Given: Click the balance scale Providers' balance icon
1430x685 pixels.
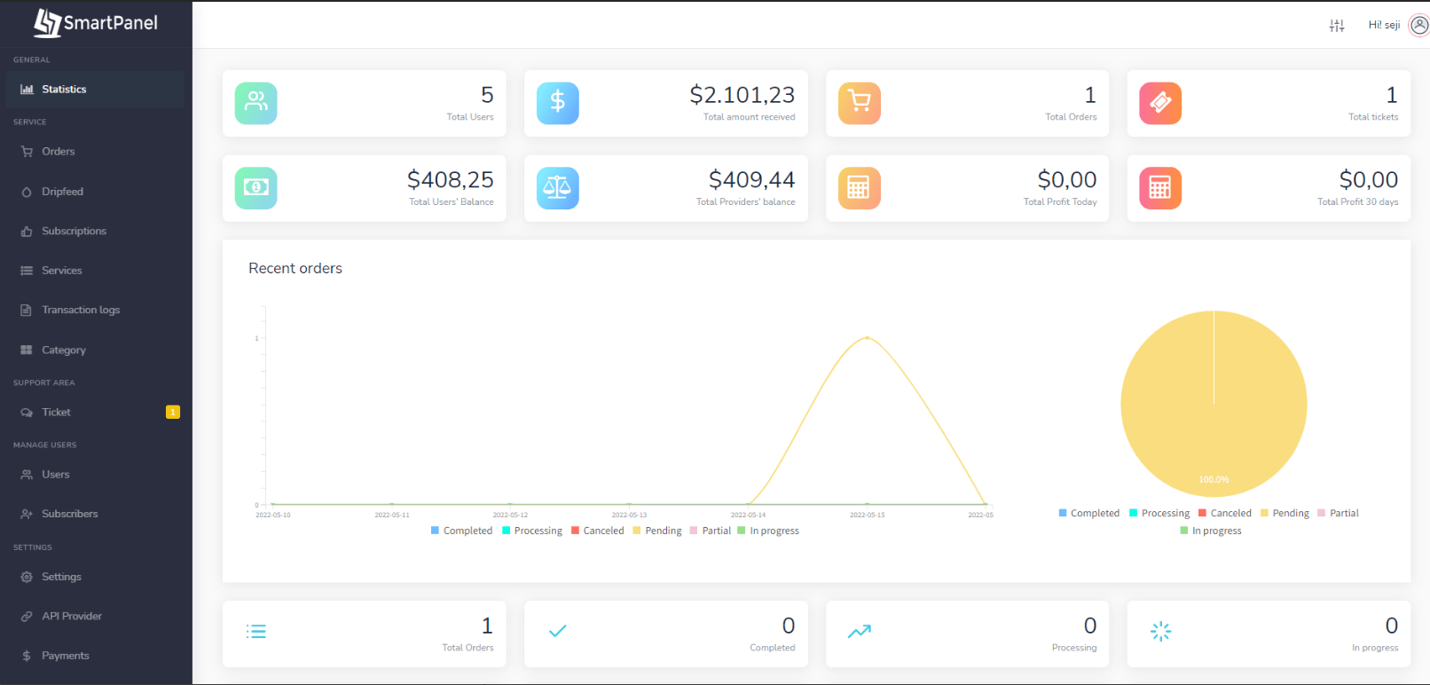Looking at the screenshot, I should click(x=557, y=188).
